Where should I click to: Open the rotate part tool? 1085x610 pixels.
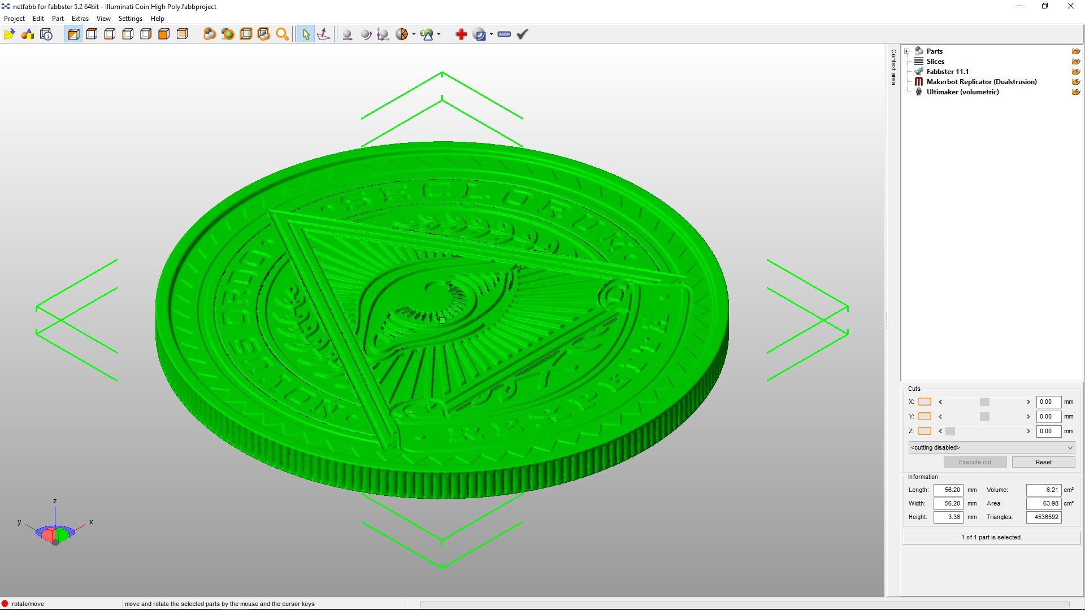click(366, 34)
